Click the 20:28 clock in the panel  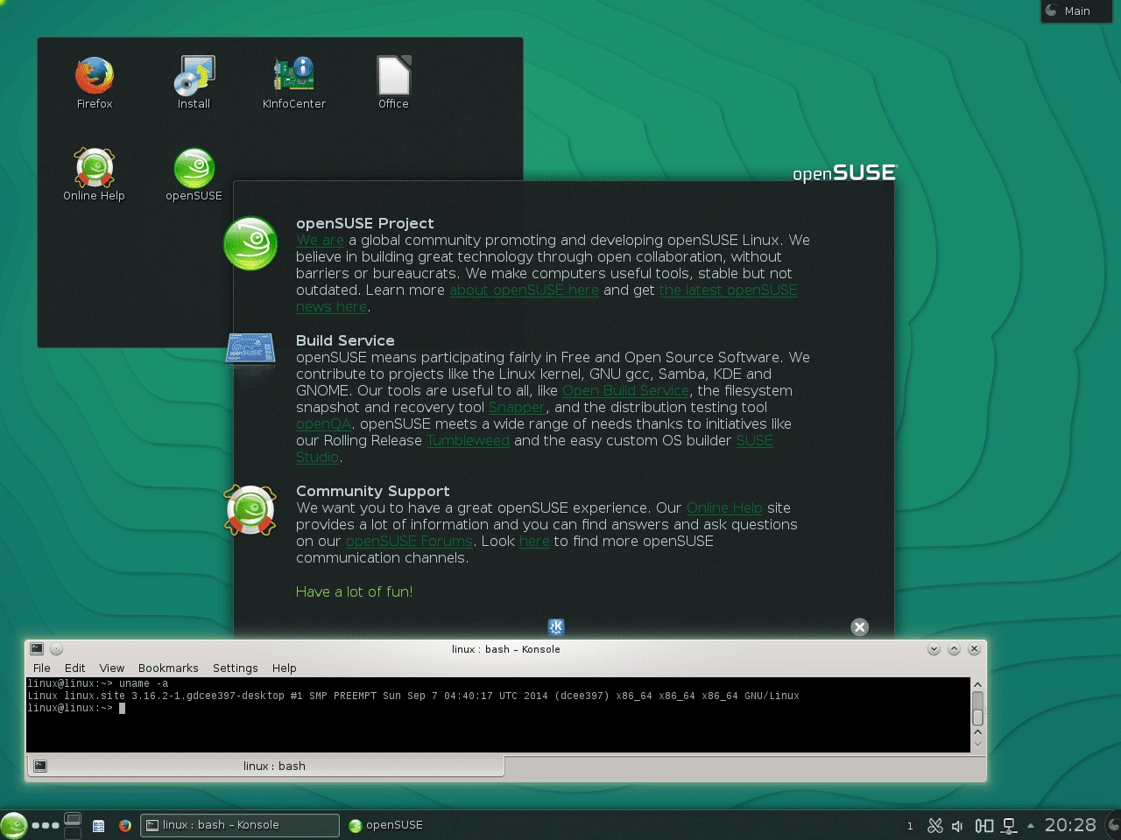[1070, 825]
